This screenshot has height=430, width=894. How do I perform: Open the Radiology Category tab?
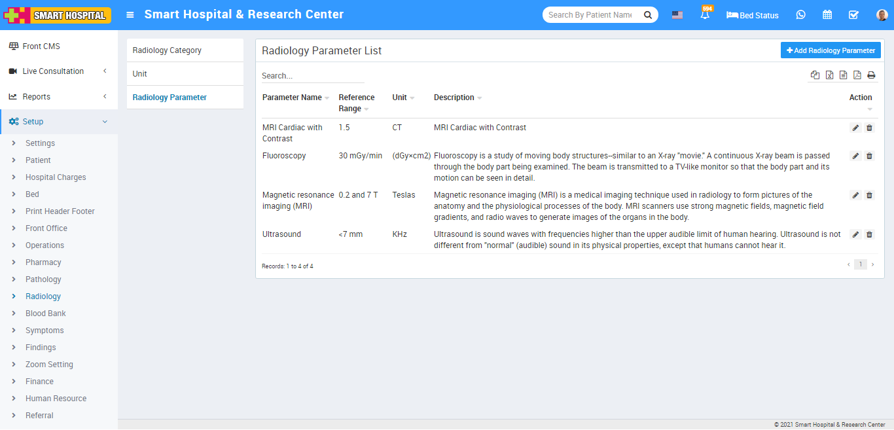coord(167,50)
